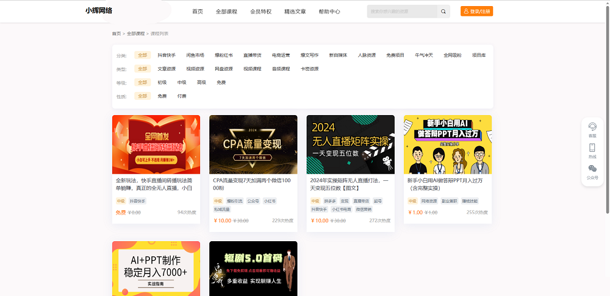Open 精选文章 in the top navigation
610x296 pixels.
click(x=295, y=12)
